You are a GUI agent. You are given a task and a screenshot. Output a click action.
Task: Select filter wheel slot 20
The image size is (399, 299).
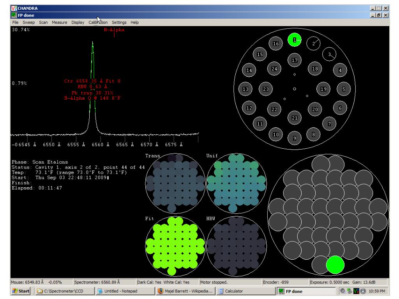point(315,109)
